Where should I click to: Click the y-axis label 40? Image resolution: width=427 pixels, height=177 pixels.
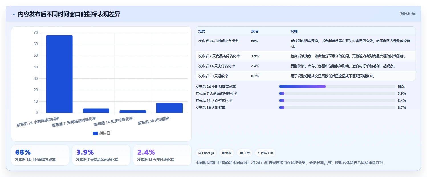36,67
